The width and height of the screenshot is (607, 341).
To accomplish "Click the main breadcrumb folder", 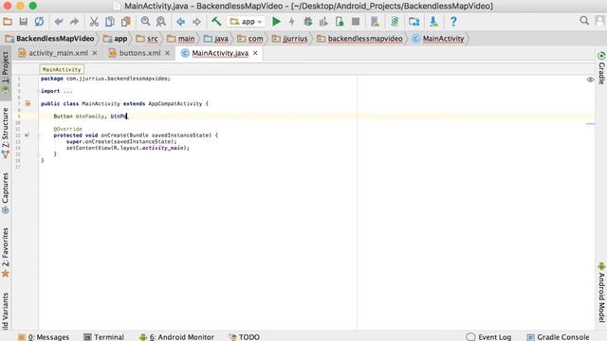I will pos(181,39).
